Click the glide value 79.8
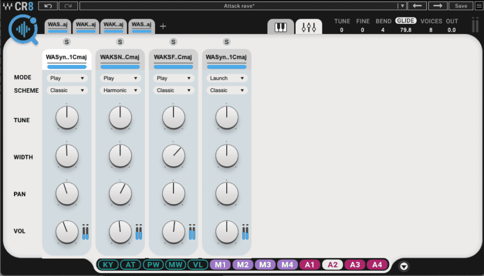Image resolution: width=484 pixels, height=276 pixels. point(405,30)
